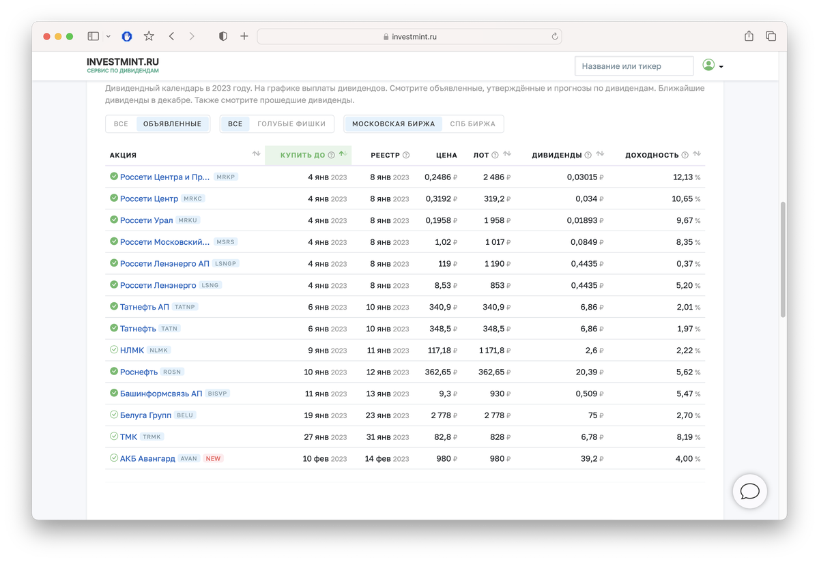This screenshot has width=819, height=562.
Task: Open the 'Россети Центр' MRKC link
Action: tap(149, 199)
